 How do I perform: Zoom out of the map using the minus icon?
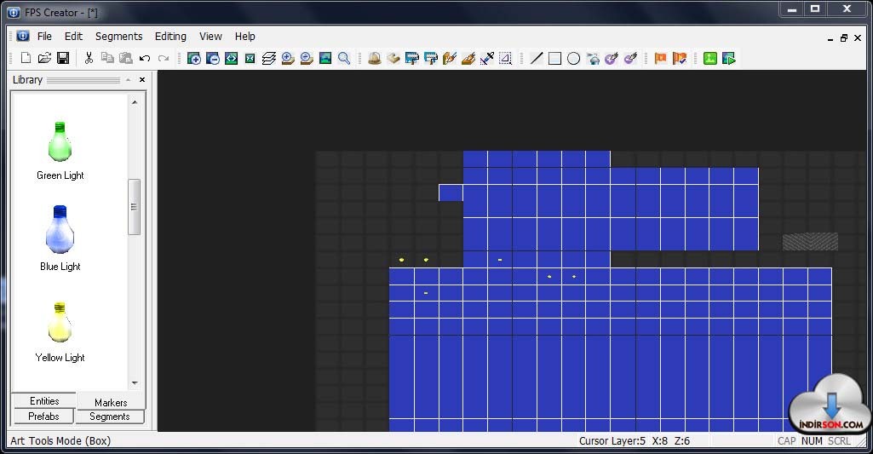pyautogui.click(x=213, y=58)
